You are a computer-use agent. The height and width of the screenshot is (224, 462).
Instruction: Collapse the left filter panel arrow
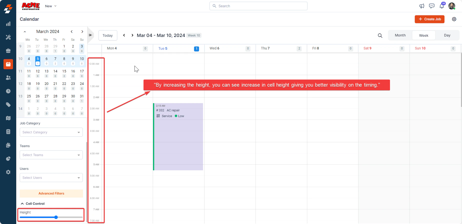(90, 35)
